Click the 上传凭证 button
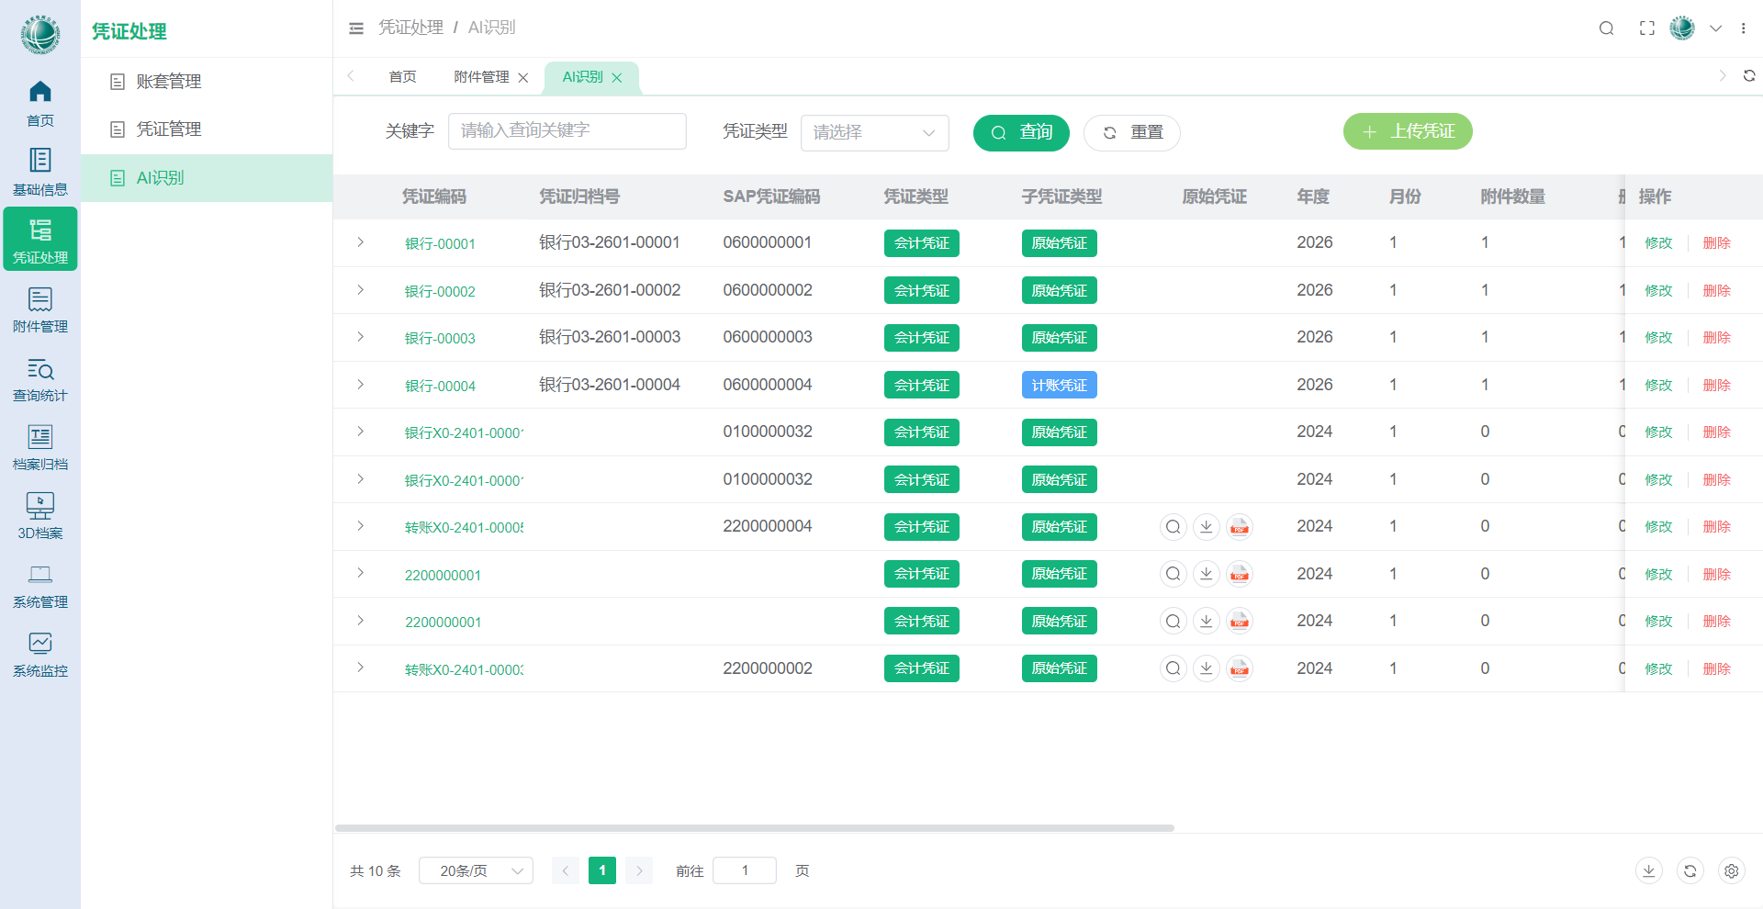The height and width of the screenshot is (909, 1763). pyautogui.click(x=1408, y=131)
